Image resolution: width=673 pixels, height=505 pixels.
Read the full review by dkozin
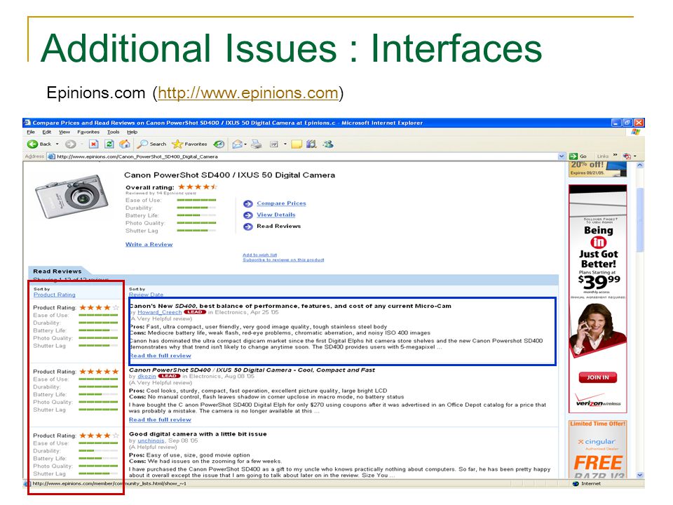pyautogui.click(x=160, y=419)
